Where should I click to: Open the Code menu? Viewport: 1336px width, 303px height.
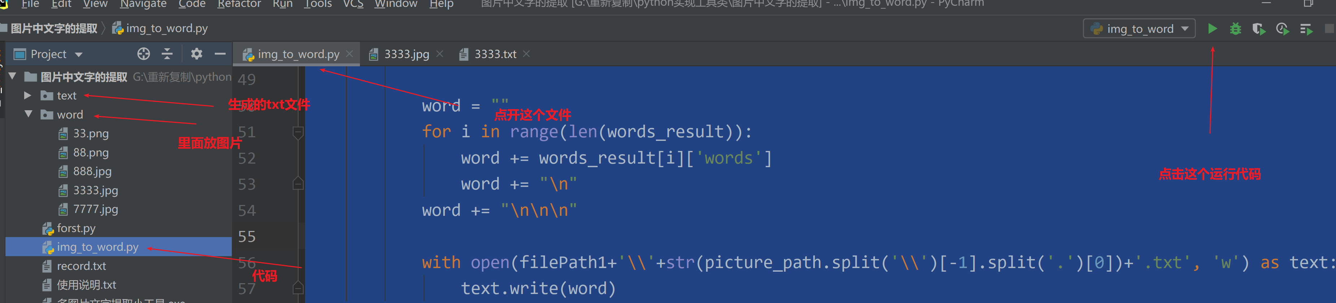192,4
